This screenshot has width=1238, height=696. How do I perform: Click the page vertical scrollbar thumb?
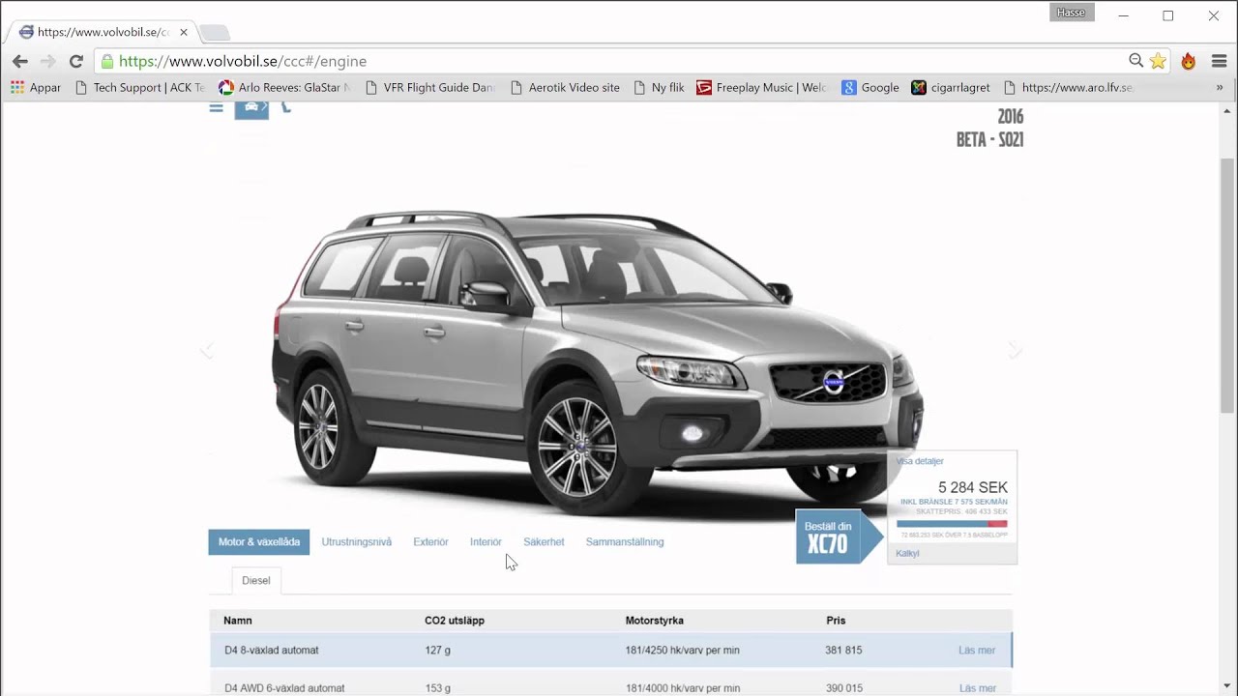pyautogui.click(x=1227, y=285)
